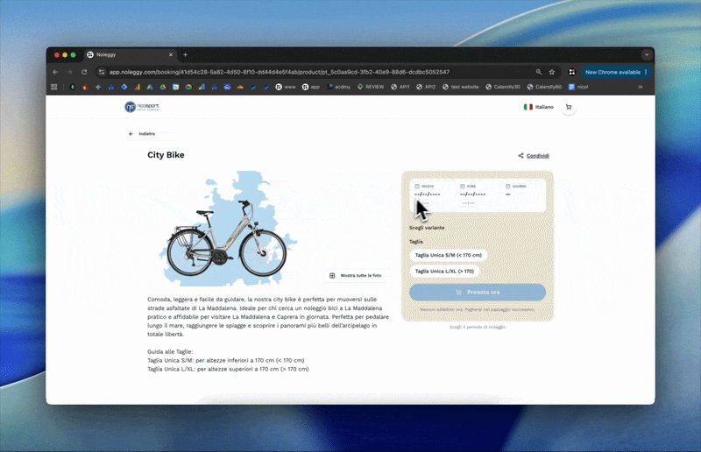Go back with the browser back arrow
Viewport: 701px width, 452px height.
click(x=55, y=72)
